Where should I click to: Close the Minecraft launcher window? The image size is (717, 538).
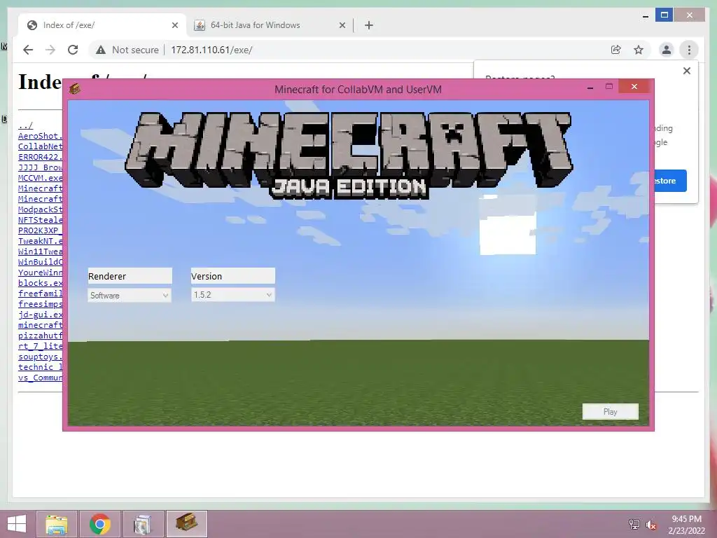634,86
